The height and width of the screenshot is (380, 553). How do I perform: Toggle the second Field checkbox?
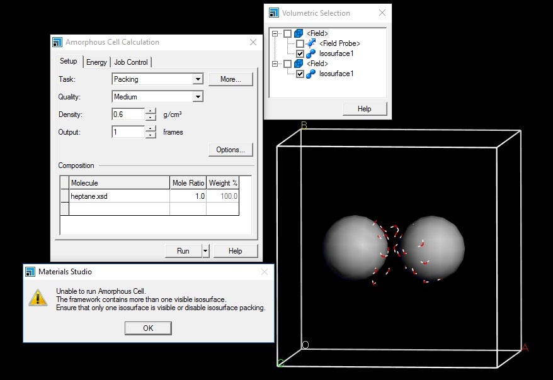tap(287, 64)
